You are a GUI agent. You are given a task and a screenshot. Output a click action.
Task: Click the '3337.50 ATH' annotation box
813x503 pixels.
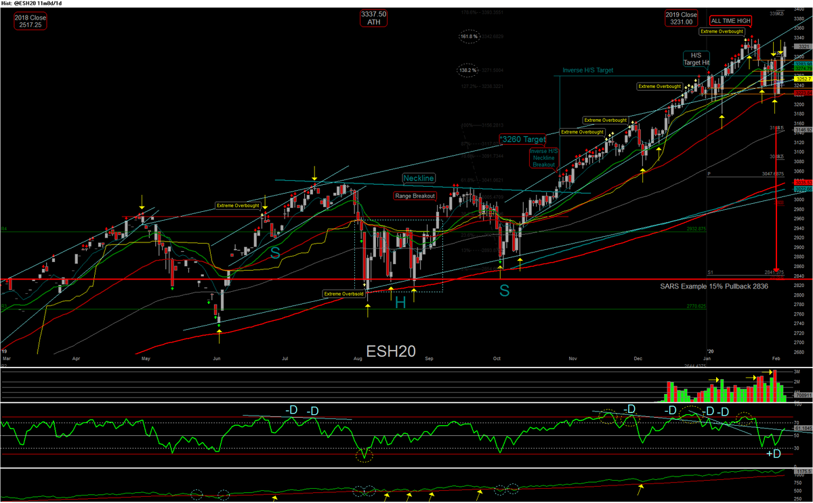(x=374, y=18)
